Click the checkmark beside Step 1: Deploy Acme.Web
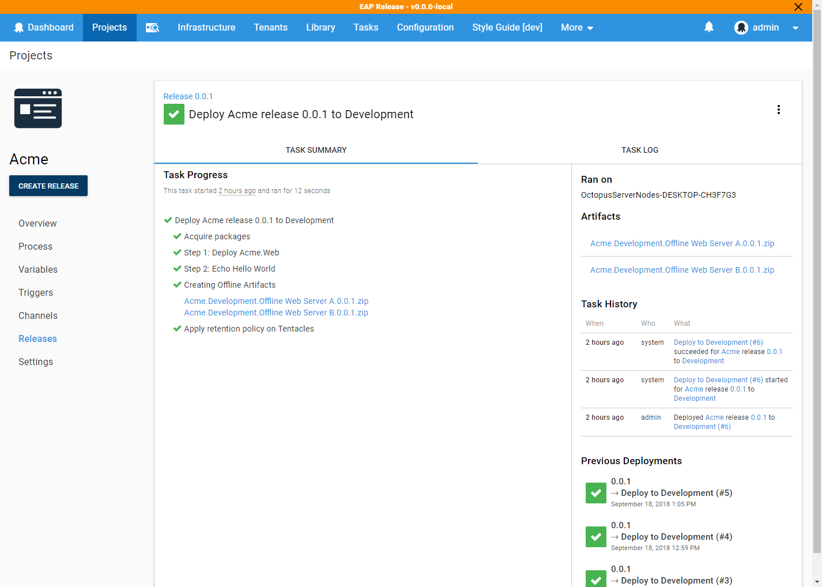822x587 pixels. tap(178, 253)
